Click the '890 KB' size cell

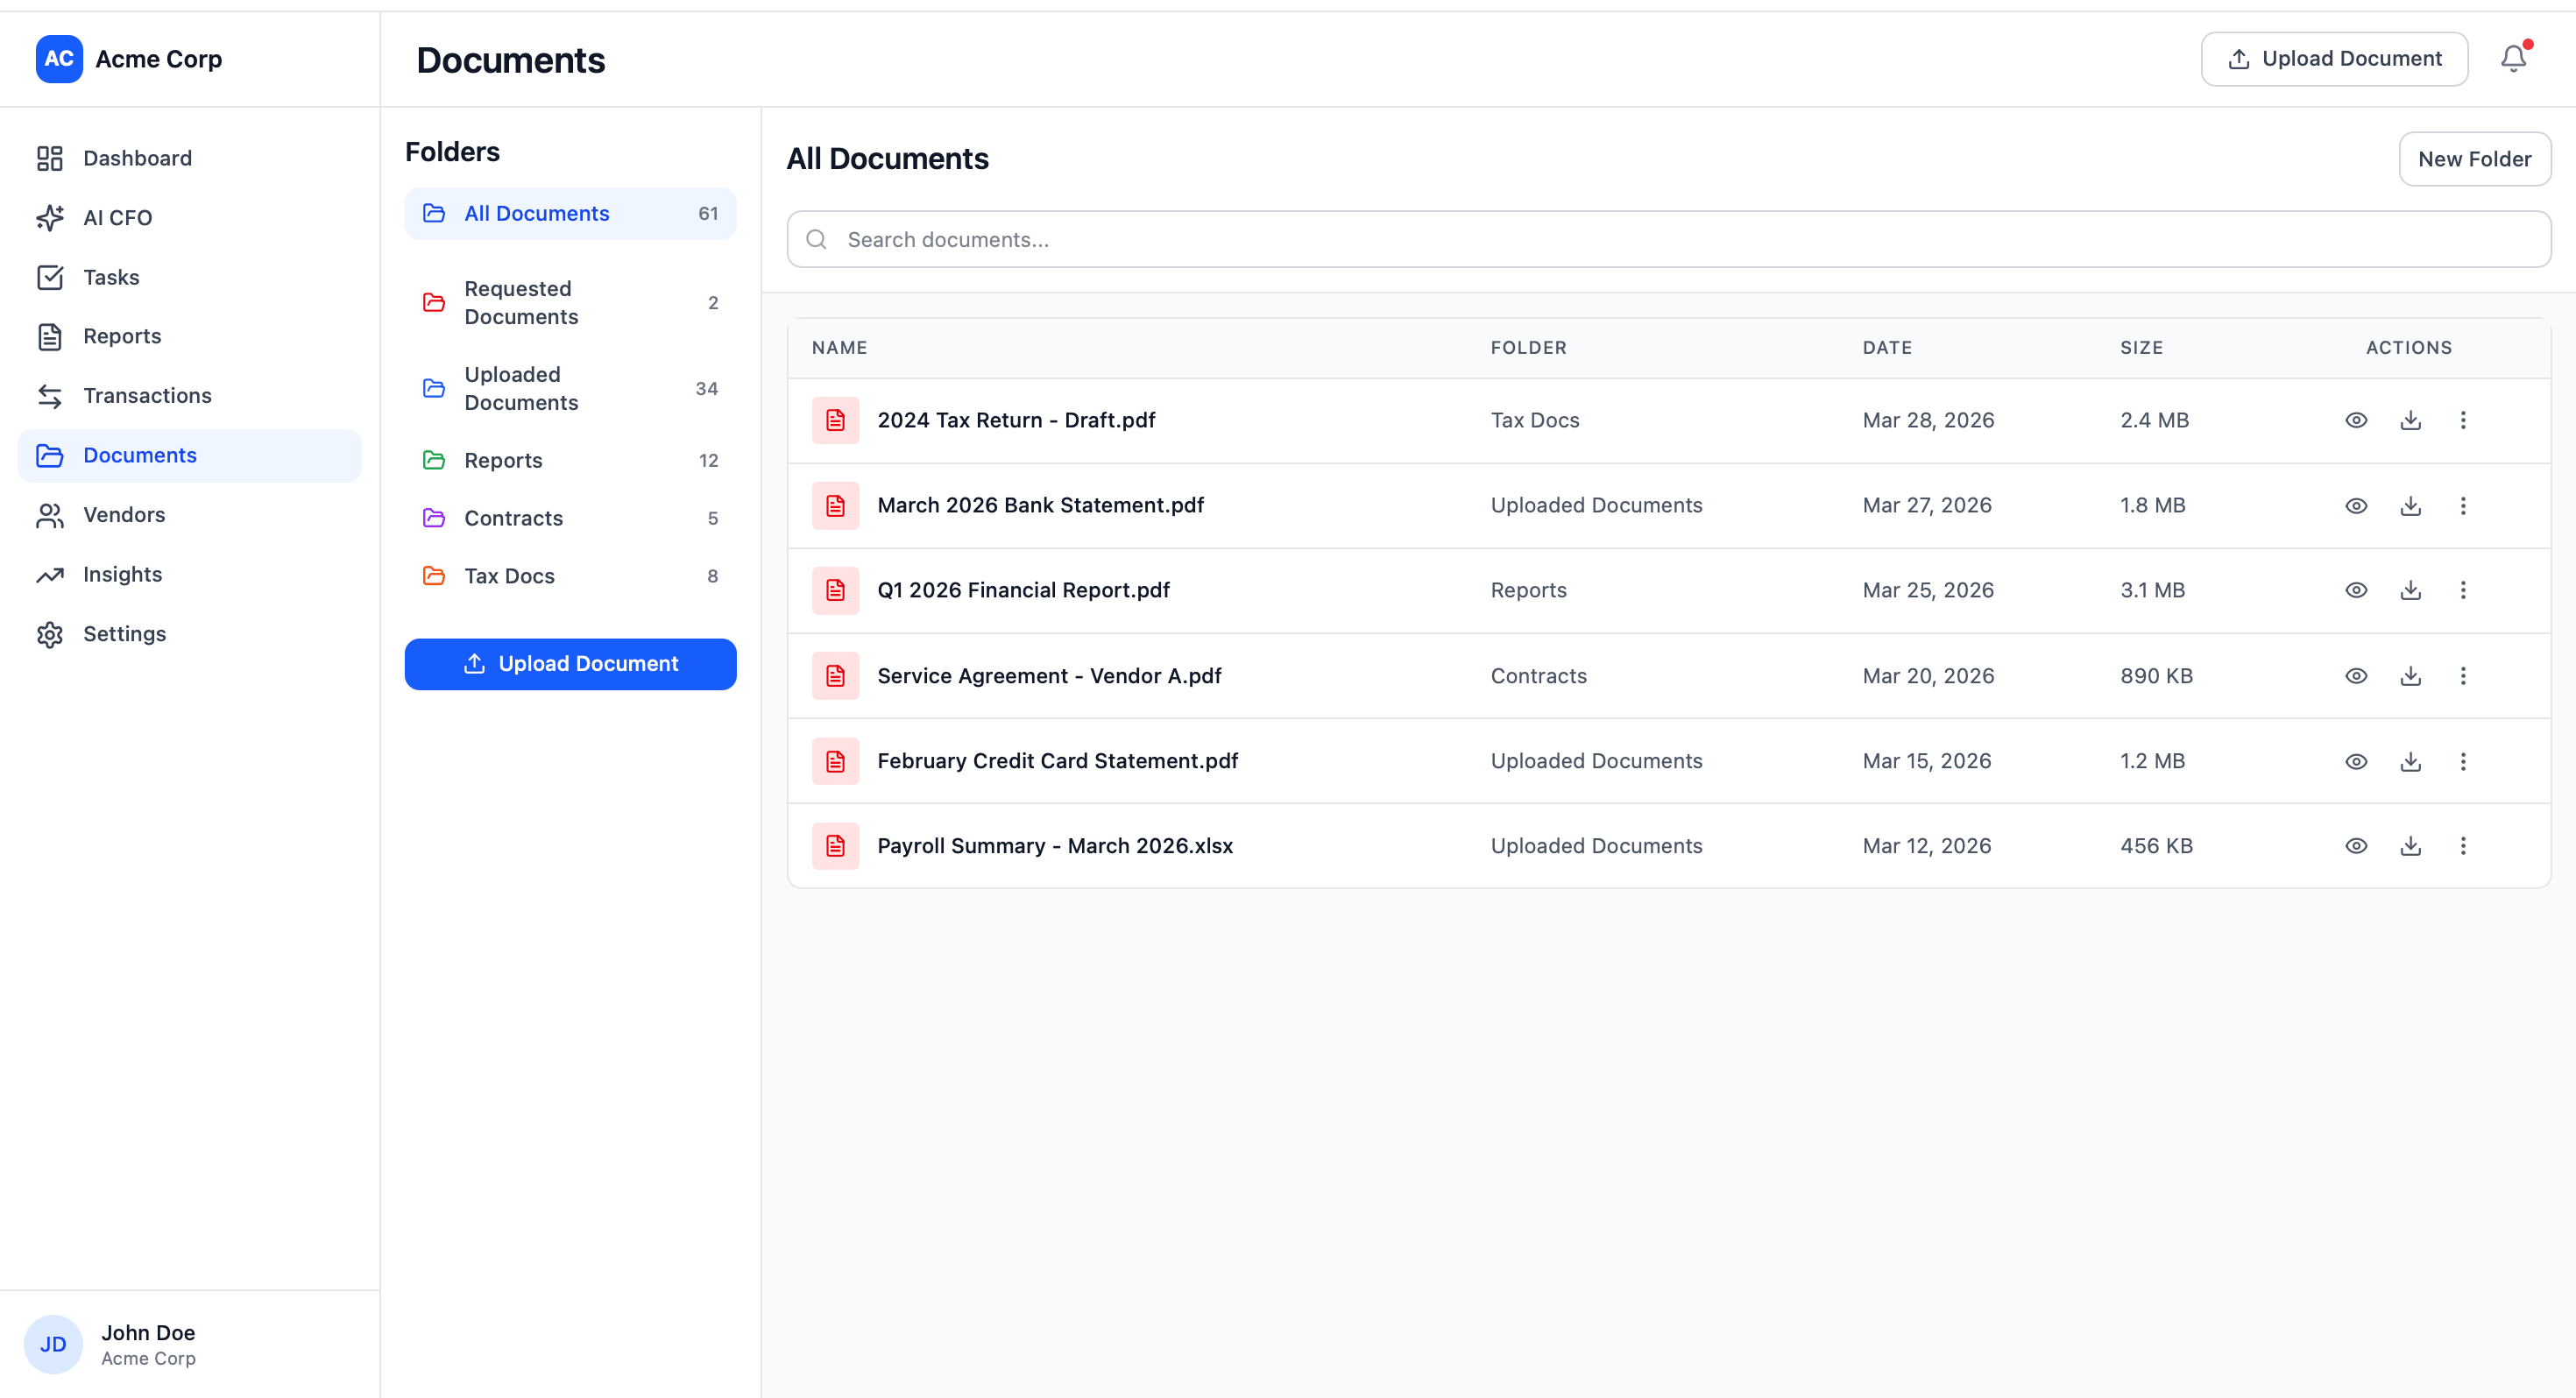pyautogui.click(x=2156, y=676)
